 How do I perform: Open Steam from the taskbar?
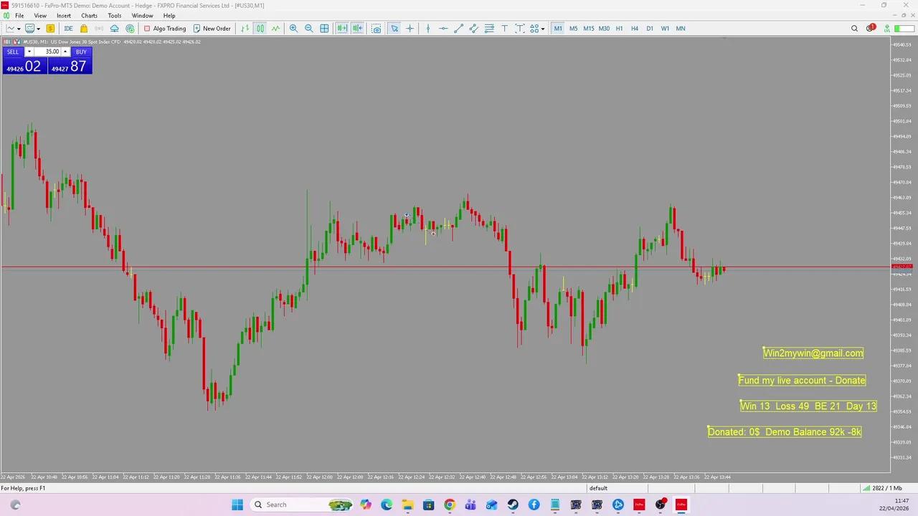(x=513, y=505)
